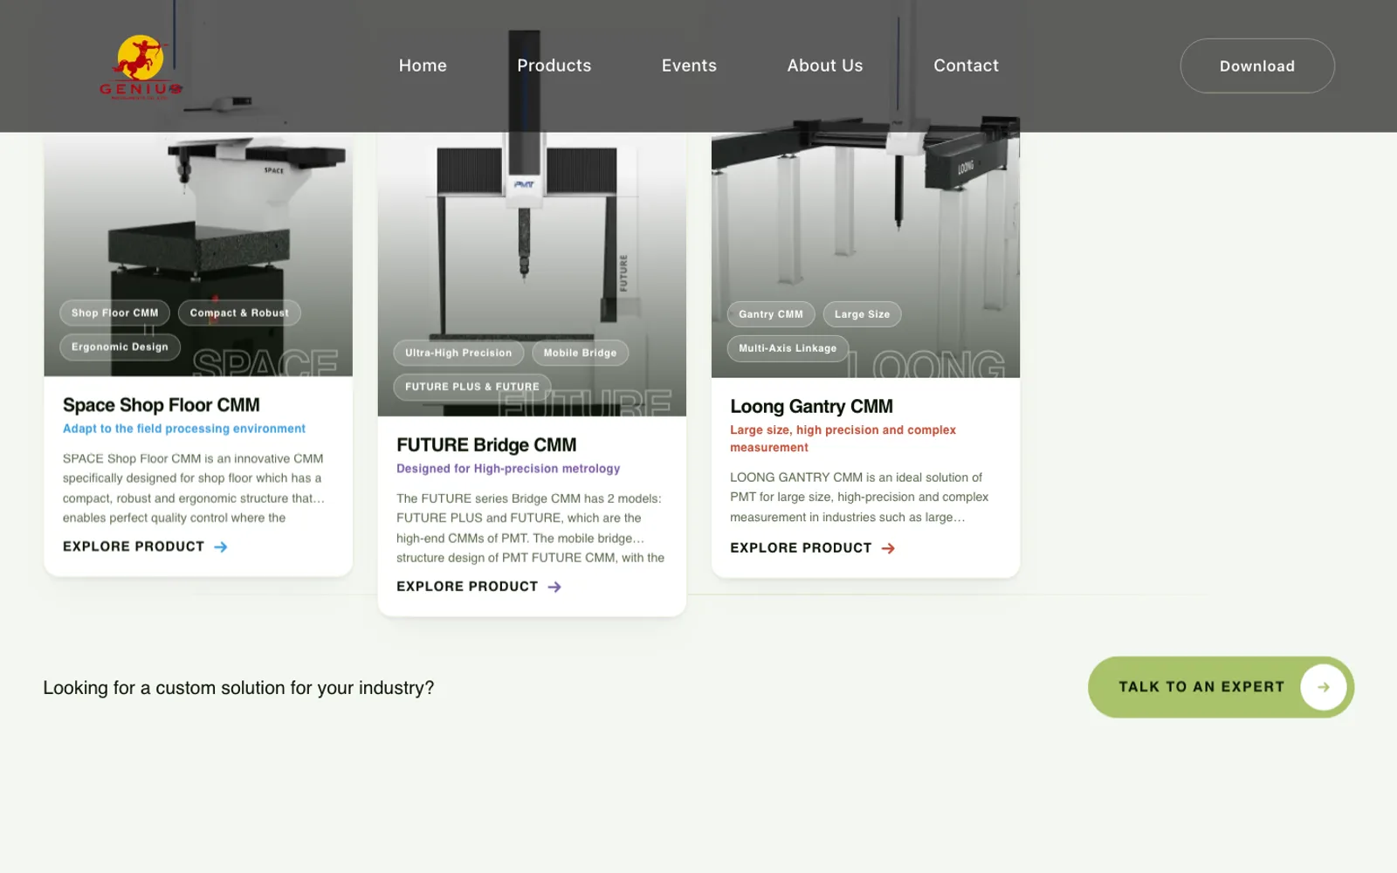This screenshot has height=873, width=1397.
Task: Click the Large Size tag
Action: tap(862, 314)
